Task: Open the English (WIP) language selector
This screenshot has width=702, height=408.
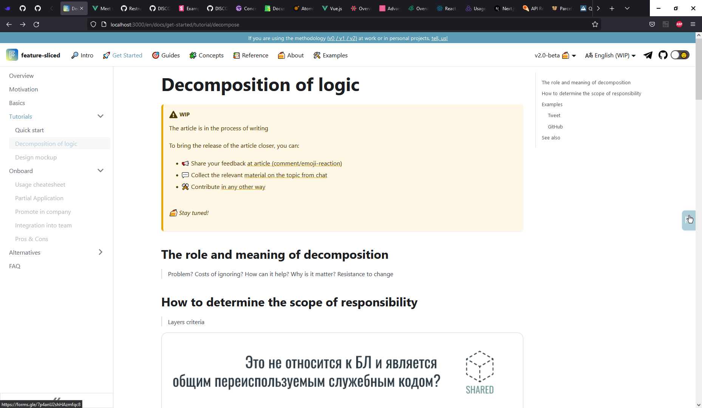Action: point(609,55)
